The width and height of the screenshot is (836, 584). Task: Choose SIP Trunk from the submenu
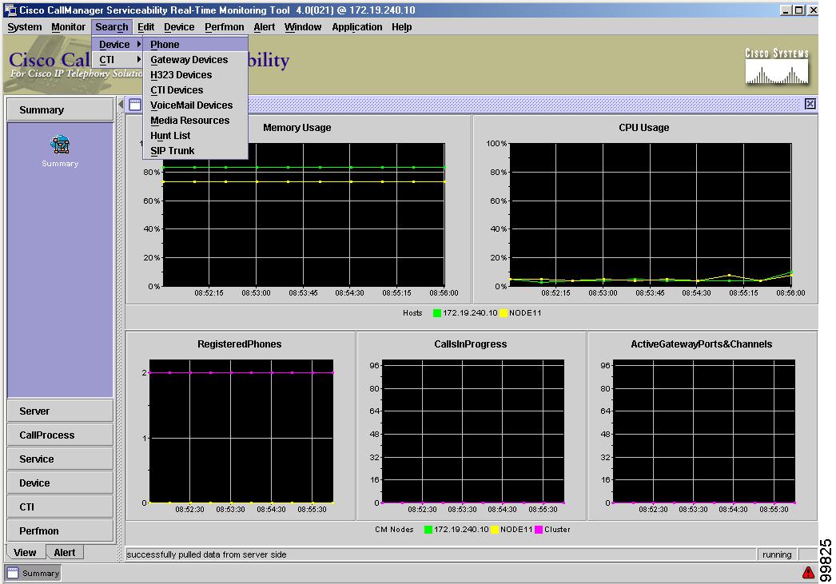[x=196, y=151]
